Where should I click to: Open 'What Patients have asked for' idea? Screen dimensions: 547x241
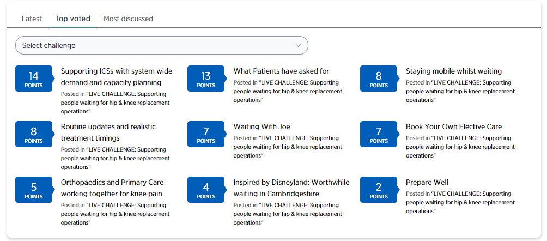[281, 71]
